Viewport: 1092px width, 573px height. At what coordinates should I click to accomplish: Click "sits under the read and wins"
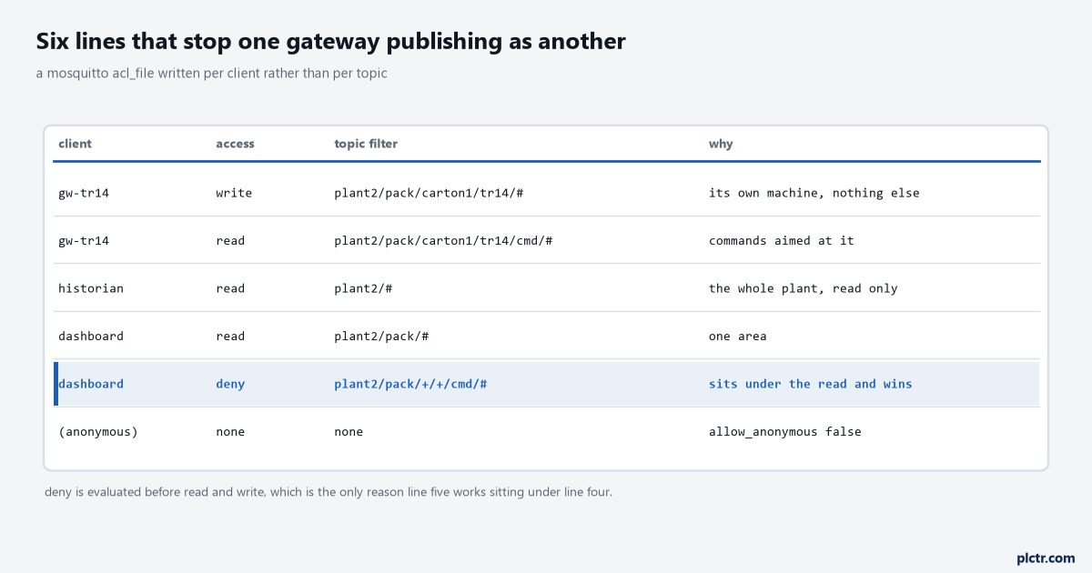(x=811, y=384)
